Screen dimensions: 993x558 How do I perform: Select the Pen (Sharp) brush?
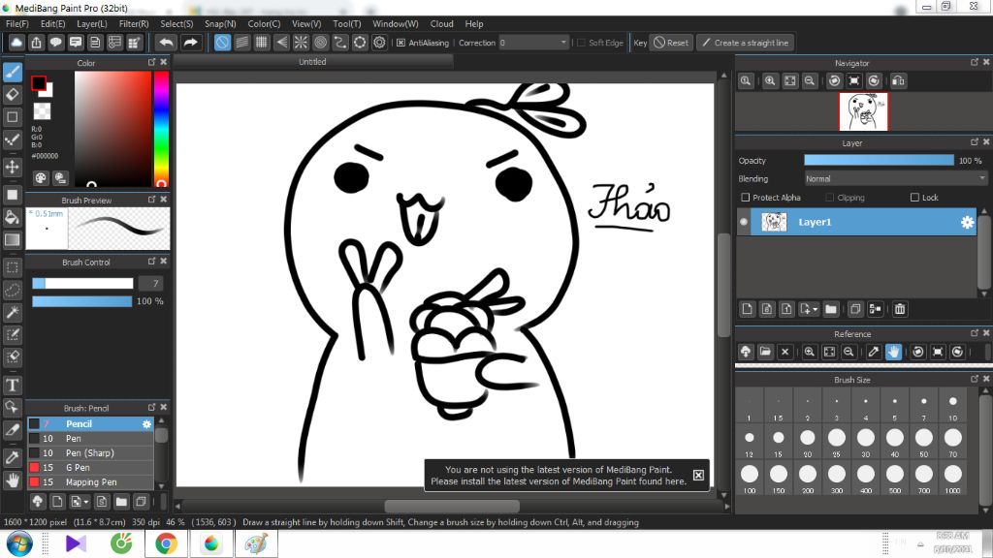[x=90, y=453]
